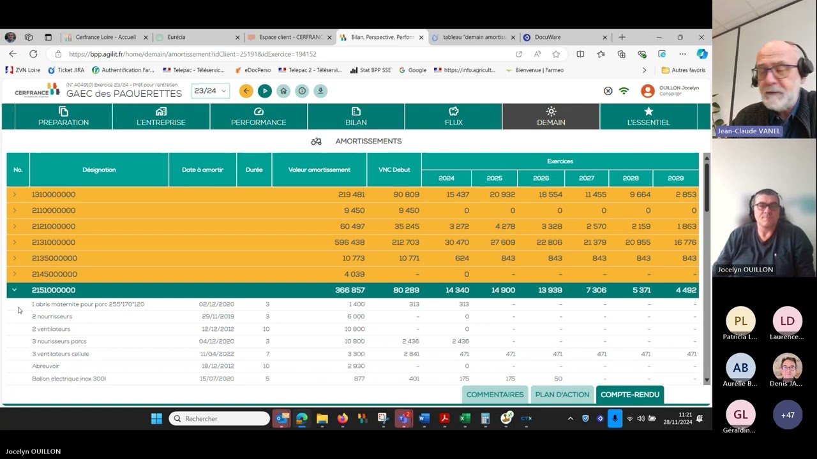Open Outlook from the taskbar
Image resolution: width=817 pixels, height=459 pixels.
[281, 419]
